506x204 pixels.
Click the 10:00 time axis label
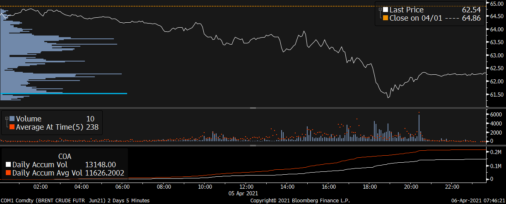(x=205, y=187)
